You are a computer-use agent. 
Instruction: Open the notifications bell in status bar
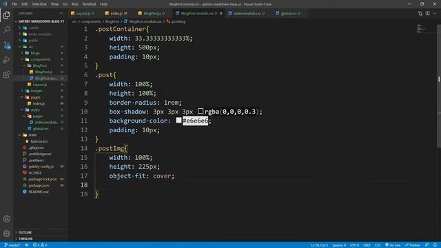point(435,245)
